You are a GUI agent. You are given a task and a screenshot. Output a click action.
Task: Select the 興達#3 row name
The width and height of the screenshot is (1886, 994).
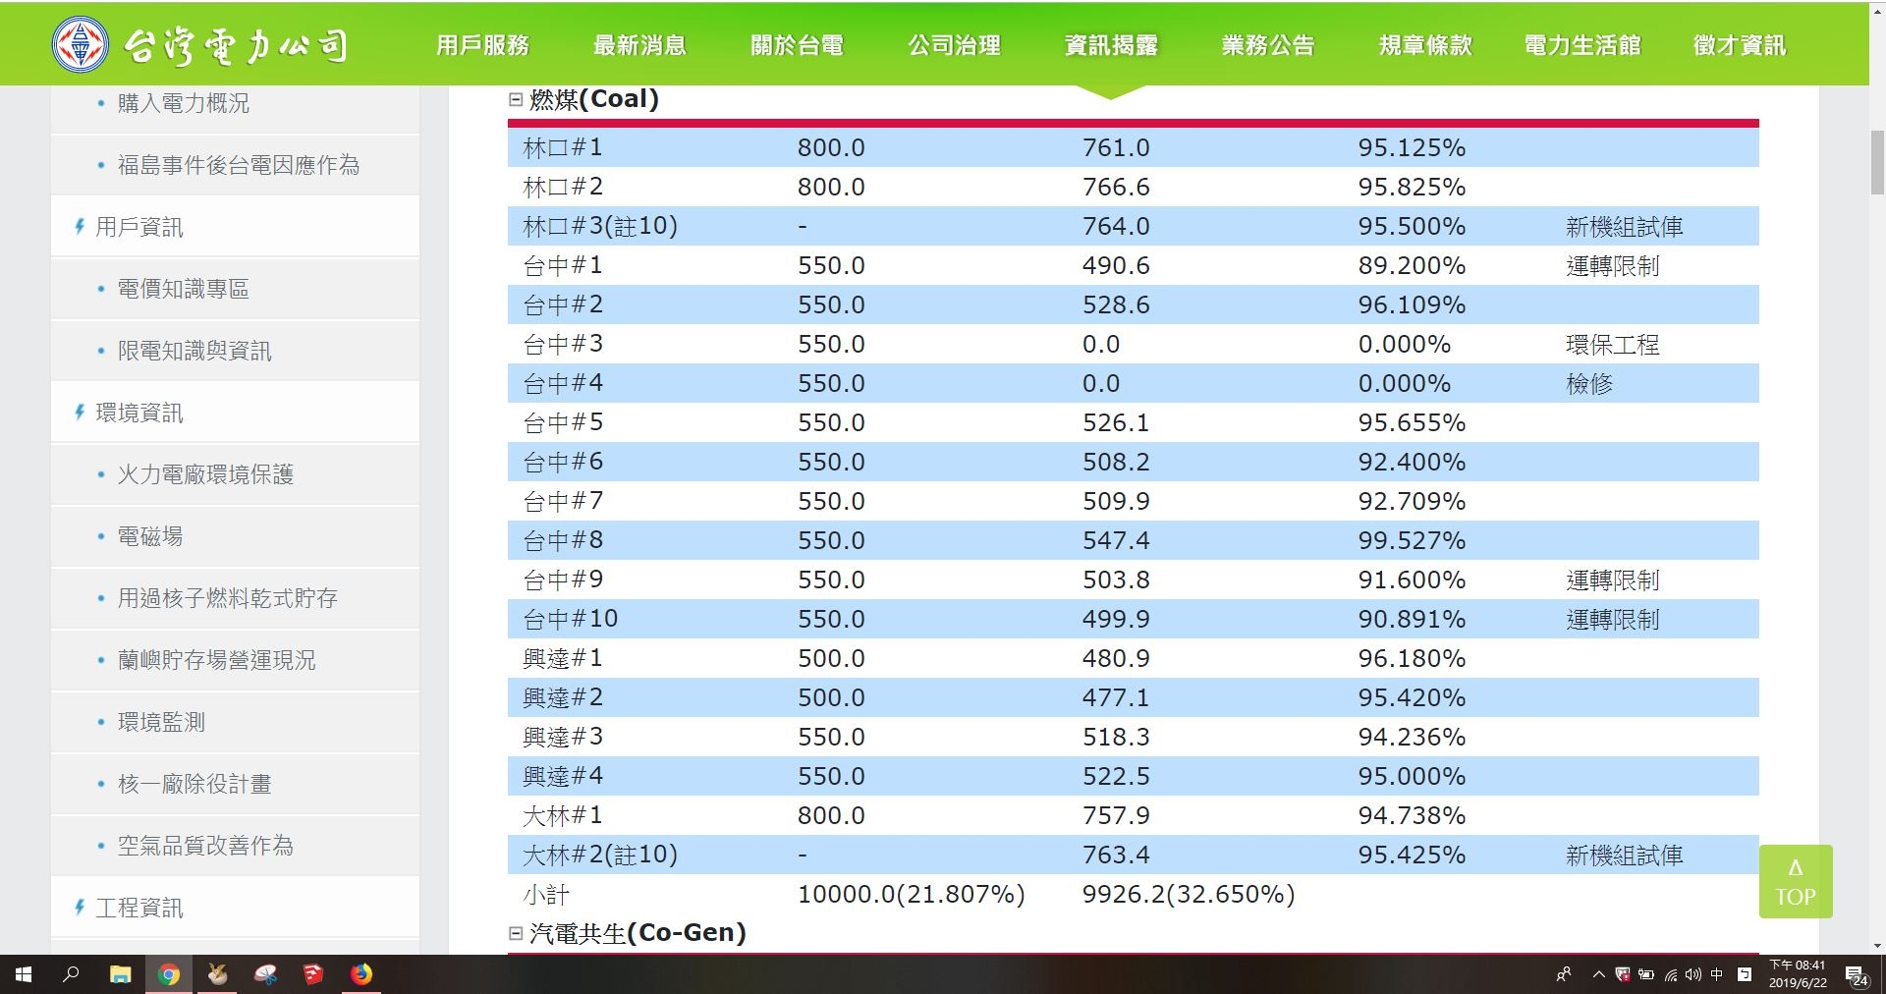(x=563, y=737)
